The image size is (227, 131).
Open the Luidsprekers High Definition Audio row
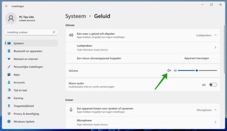[143, 47]
